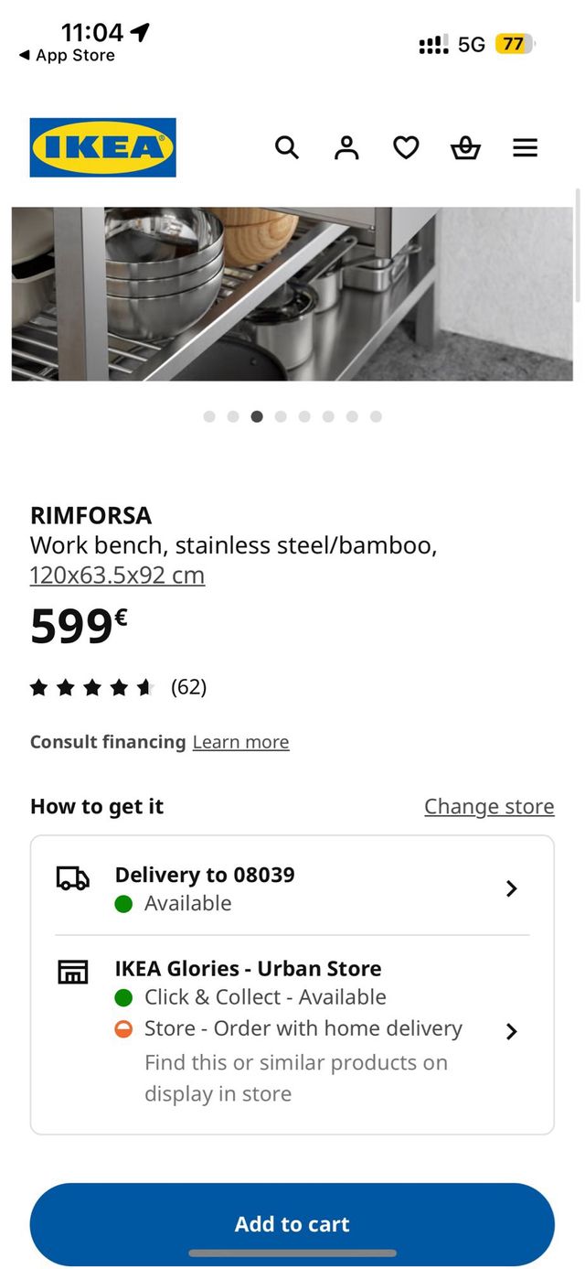Open your IKEA account profile icon
The image size is (585, 1269).
coord(346,147)
